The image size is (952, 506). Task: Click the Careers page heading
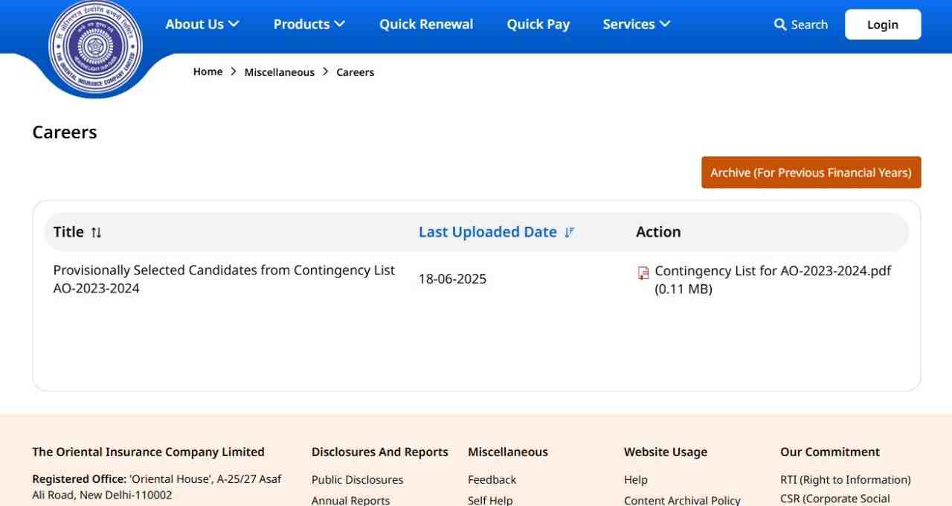65,132
